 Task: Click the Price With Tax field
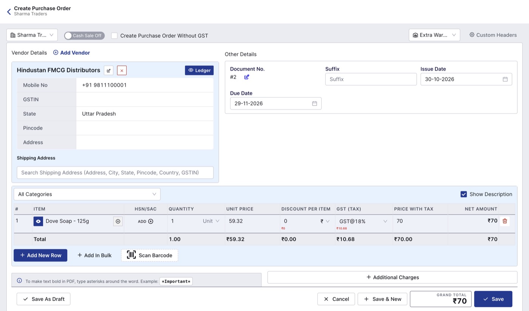(x=420, y=221)
